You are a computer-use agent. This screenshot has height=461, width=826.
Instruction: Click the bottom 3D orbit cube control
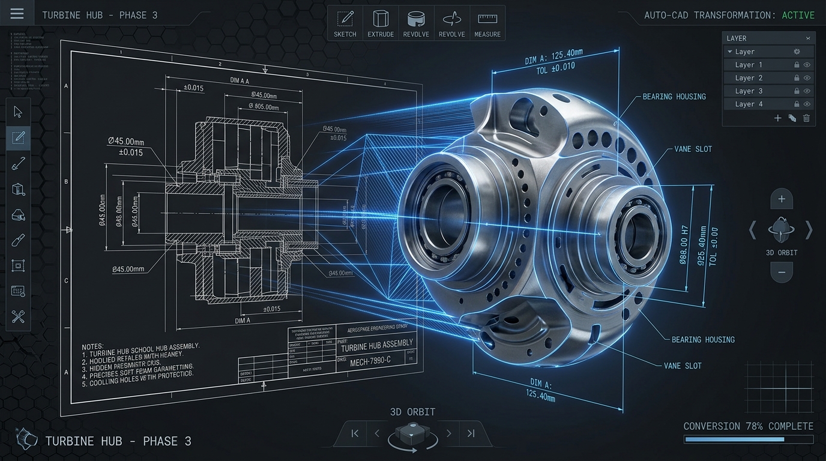(x=413, y=436)
